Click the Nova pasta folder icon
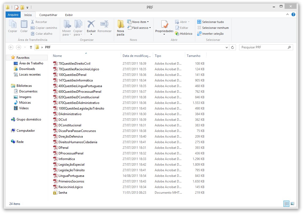303x214 pixels. (121, 25)
